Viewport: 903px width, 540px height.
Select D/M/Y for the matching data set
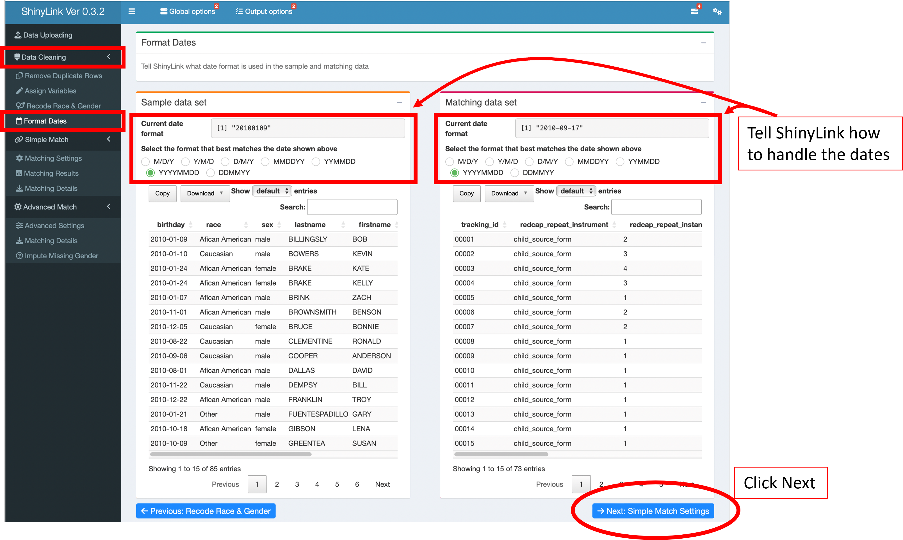pyautogui.click(x=529, y=161)
